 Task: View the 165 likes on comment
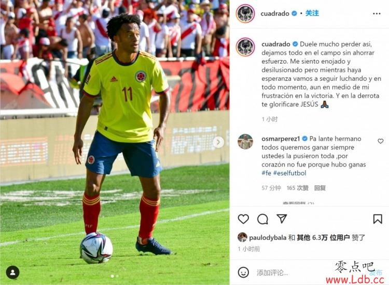tap(298, 188)
